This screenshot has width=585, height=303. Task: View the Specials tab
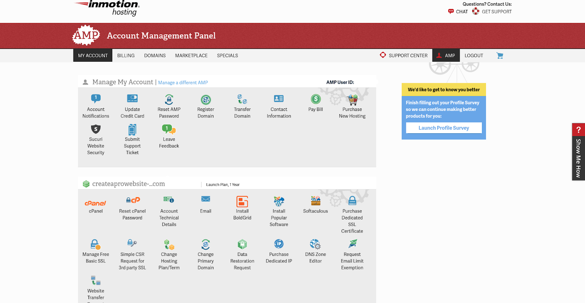pyautogui.click(x=227, y=55)
